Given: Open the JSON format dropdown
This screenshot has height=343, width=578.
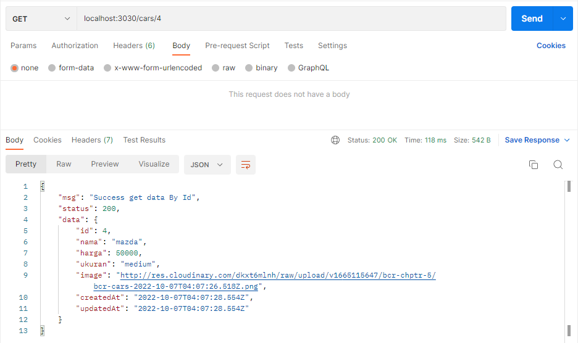Looking at the screenshot, I should tap(207, 165).
